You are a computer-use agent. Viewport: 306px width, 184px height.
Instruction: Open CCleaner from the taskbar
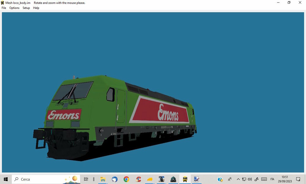click(x=138, y=179)
